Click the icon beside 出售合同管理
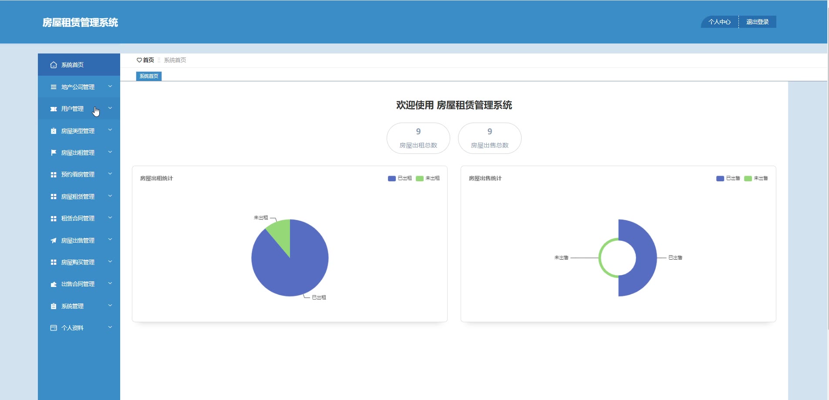The width and height of the screenshot is (829, 400). pos(54,284)
